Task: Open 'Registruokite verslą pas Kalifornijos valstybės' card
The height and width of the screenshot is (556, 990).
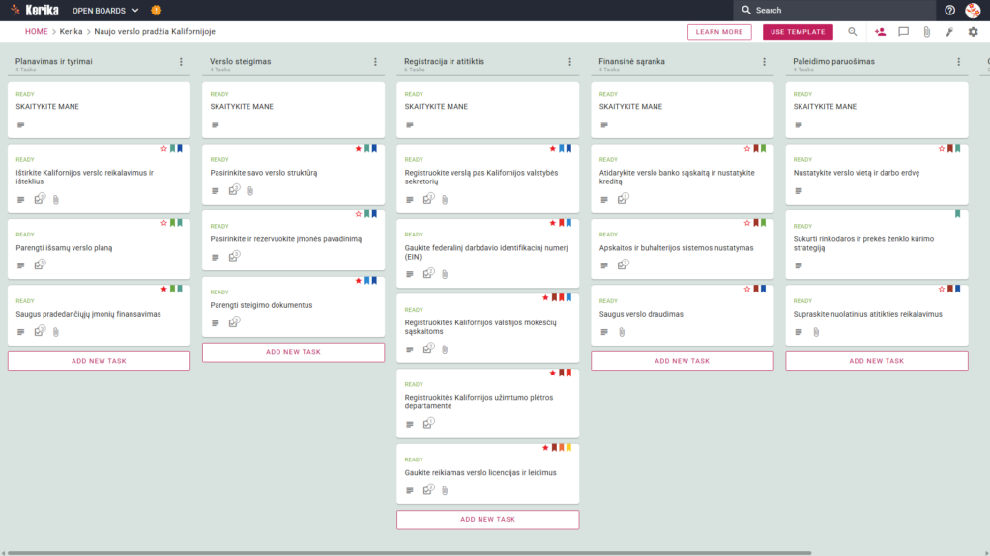Action: coord(488,179)
